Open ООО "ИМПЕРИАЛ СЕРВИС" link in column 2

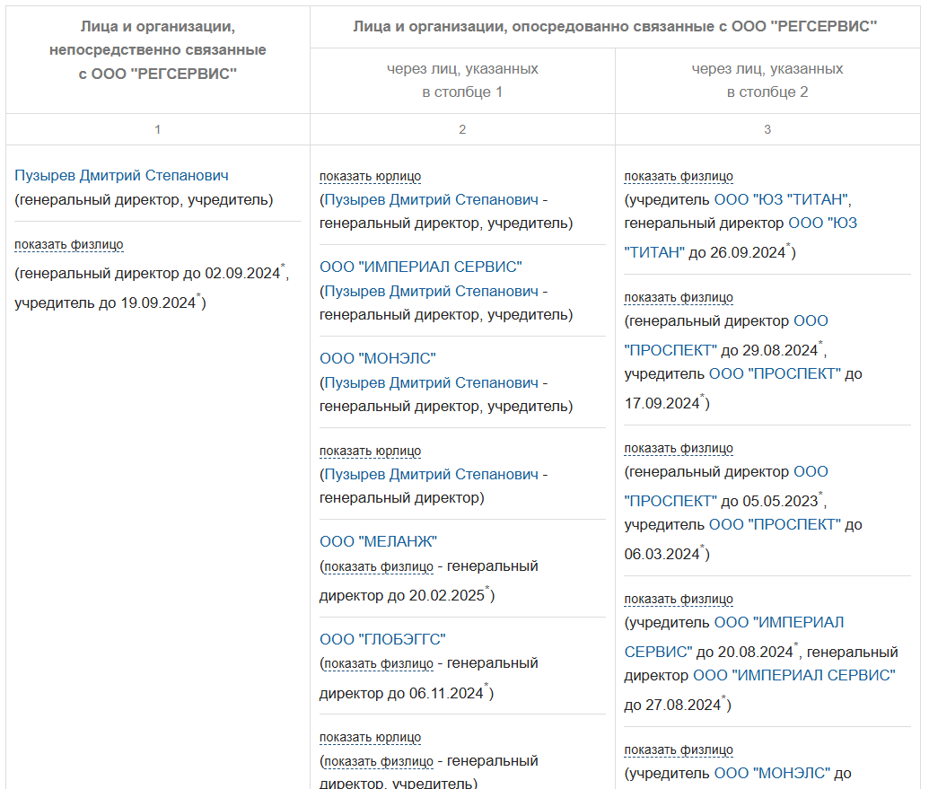(421, 267)
